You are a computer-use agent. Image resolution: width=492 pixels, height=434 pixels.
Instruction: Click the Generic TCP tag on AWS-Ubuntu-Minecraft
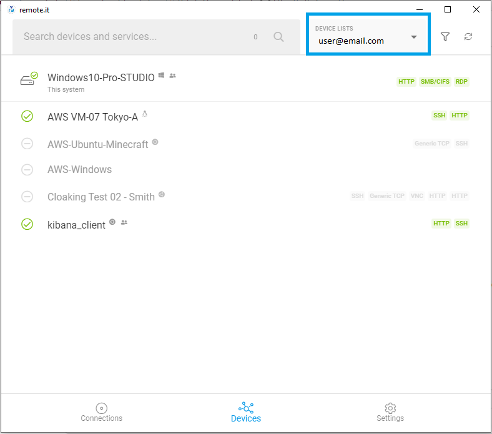click(432, 144)
